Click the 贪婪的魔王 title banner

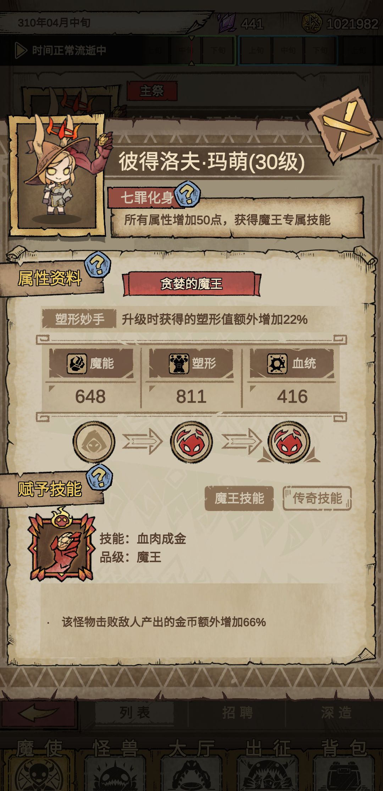click(x=191, y=284)
